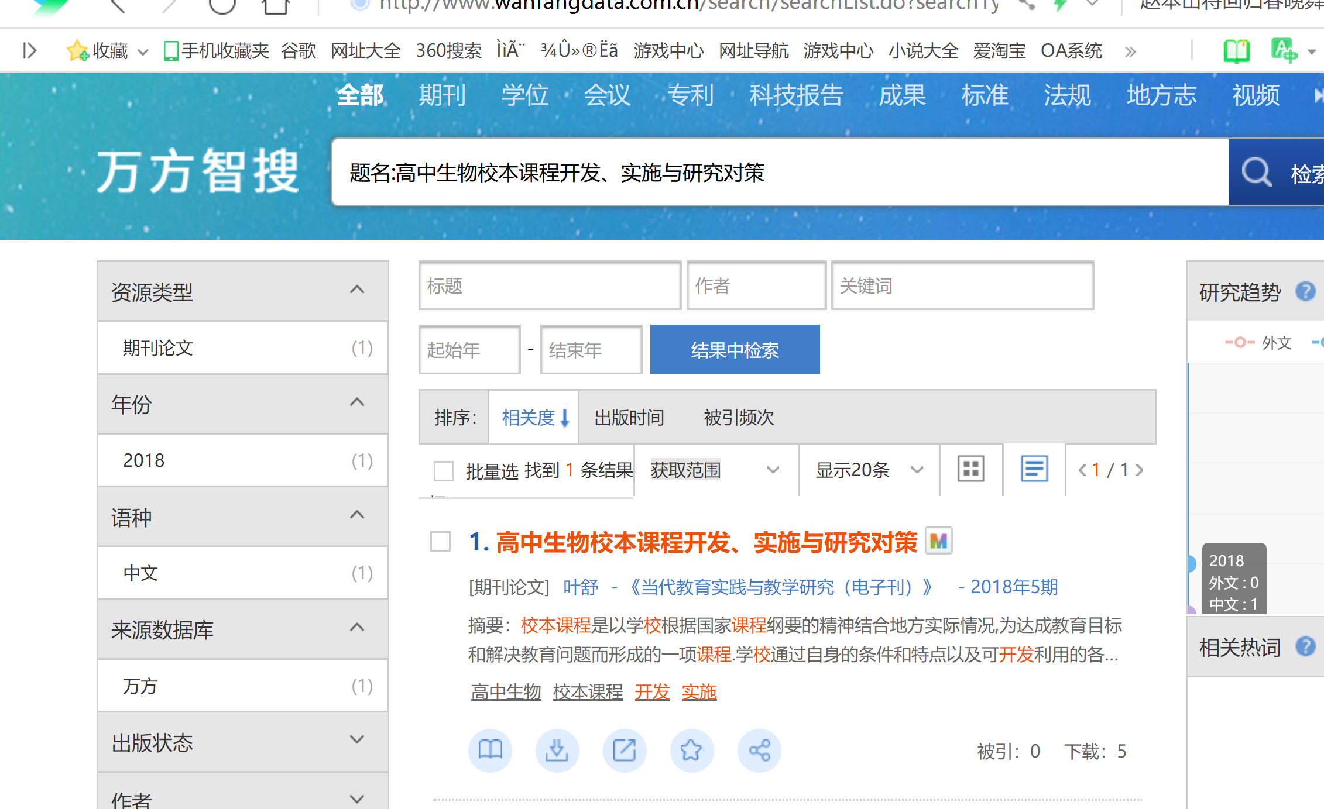Click the 高中生物 keyword link

506,692
